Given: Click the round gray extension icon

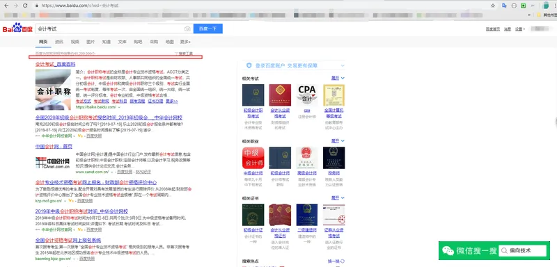Looking at the screenshot, I should [x=514, y=6].
